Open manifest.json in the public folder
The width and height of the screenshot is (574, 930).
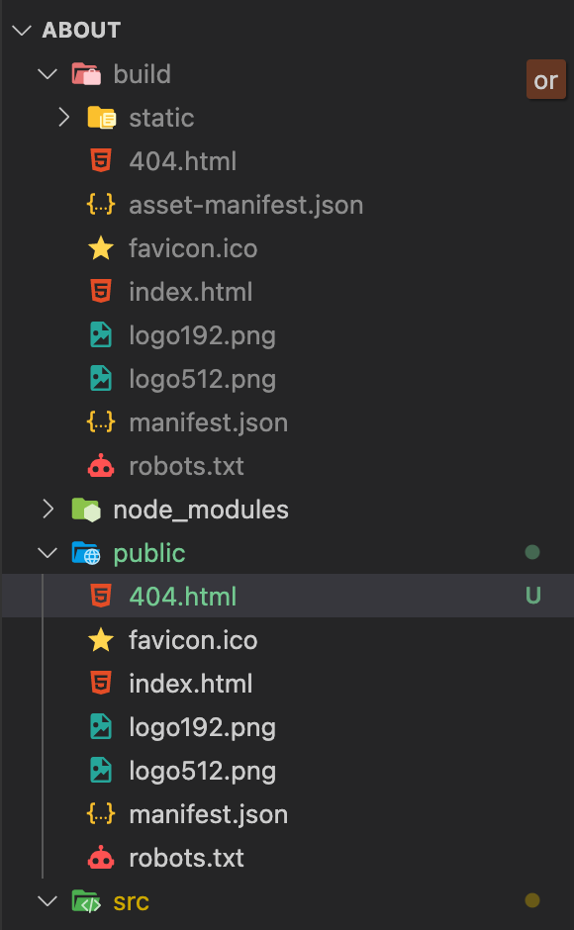(209, 814)
